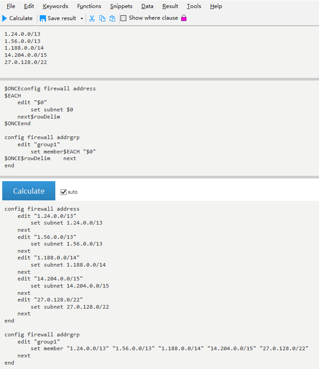Click the Save result disk icon
This screenshot has height=369, width=319.
click(43, 18)
